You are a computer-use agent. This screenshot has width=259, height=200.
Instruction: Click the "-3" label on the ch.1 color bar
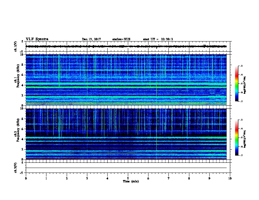pyautogui.click(x=241, y=66)
